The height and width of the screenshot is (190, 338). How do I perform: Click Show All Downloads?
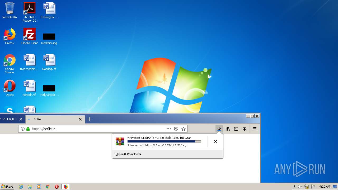tap(128, 154)
